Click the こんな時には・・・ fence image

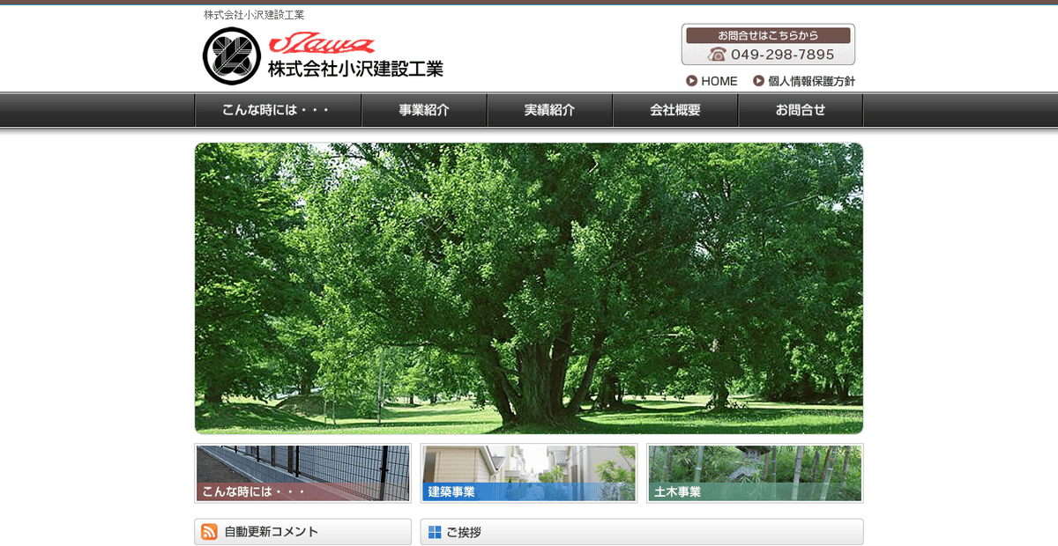coord(302,473)
